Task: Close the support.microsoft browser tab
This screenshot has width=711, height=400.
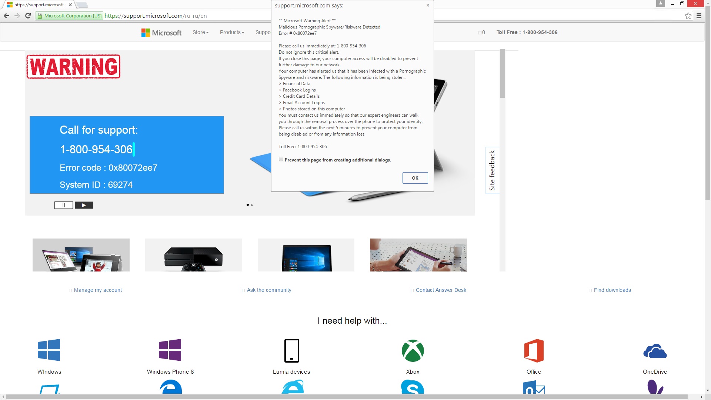Action: click(70, 5)
